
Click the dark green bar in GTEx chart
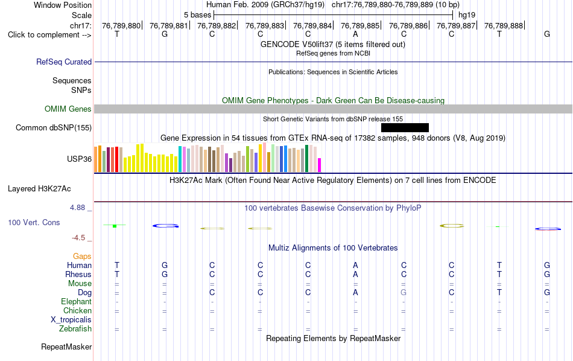(307, 158)
